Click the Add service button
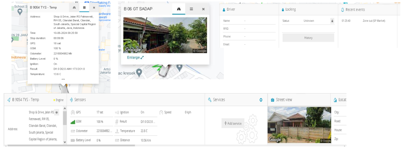 pos(233,124)
